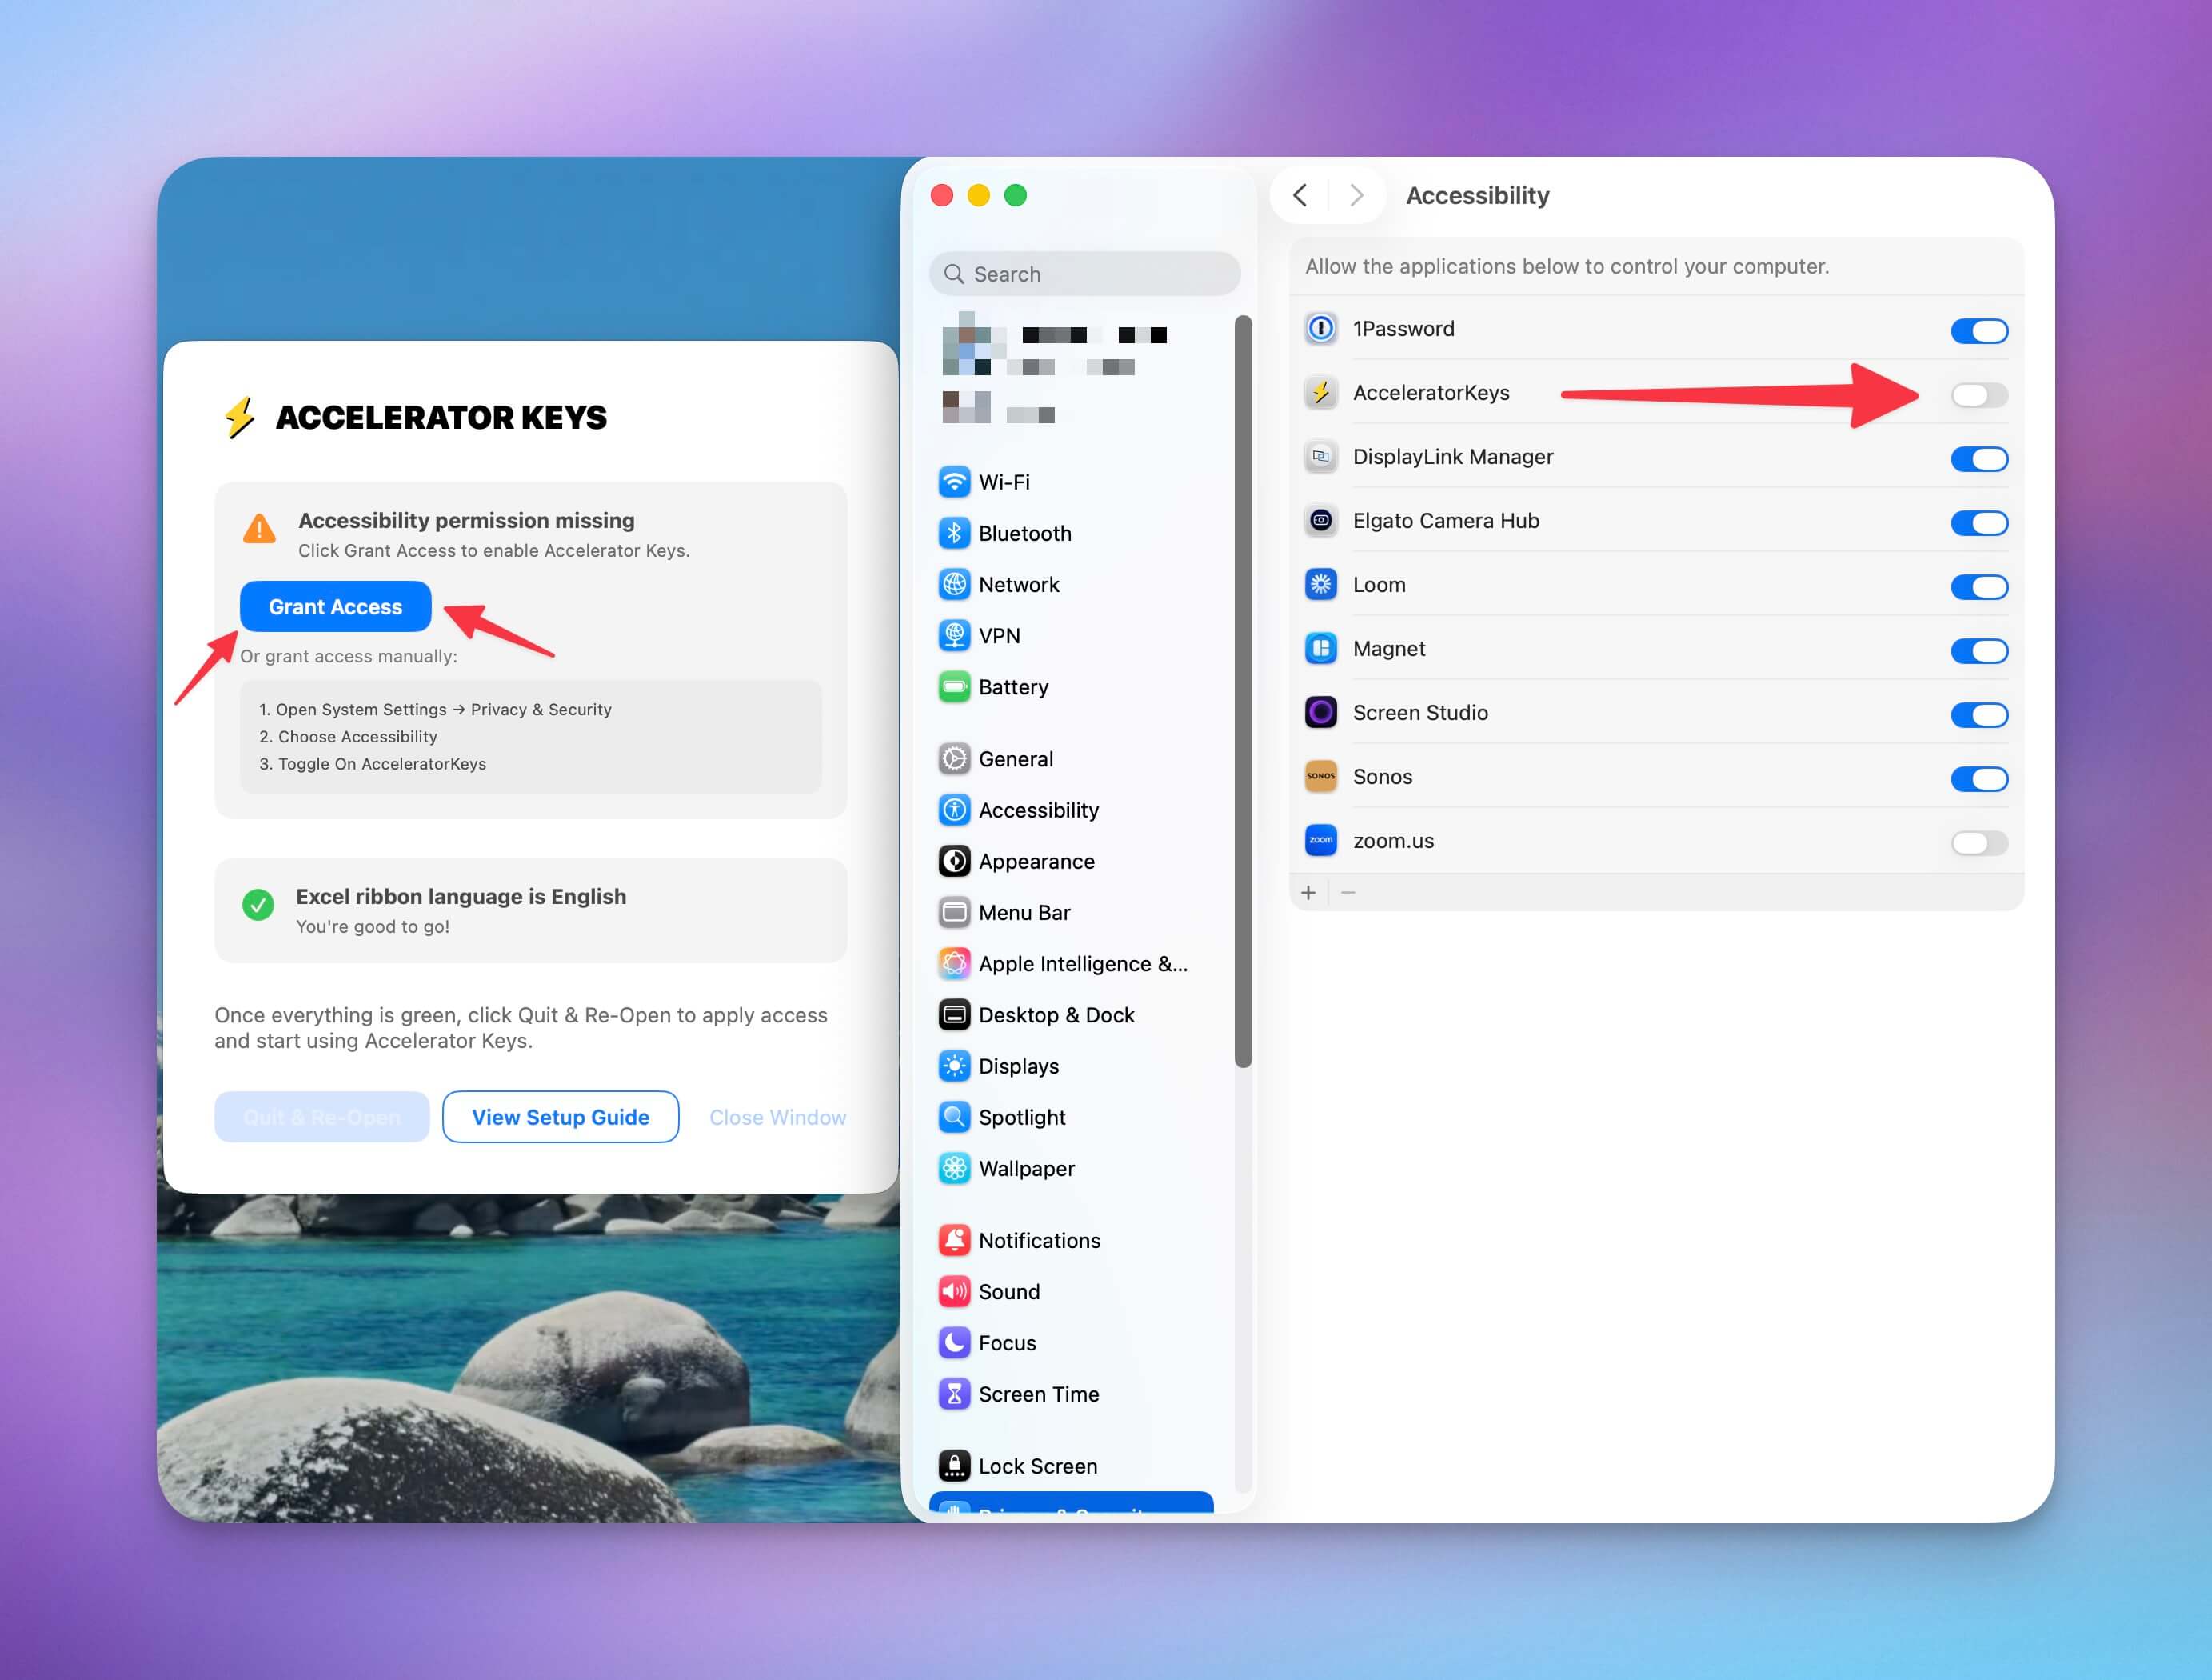The image size is (2212, 1680).
Task: Go back with the left chevron
Action: coord(1299,195)
